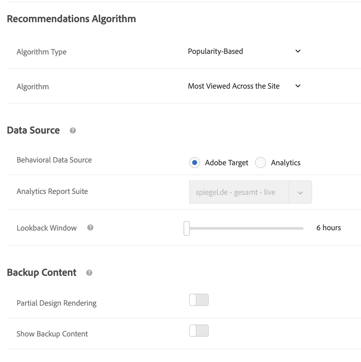The width and height of the screenshot is (361, 362).
Task: Click the Recommendations Algorithm section heading
Action: [x=71, y=19]
